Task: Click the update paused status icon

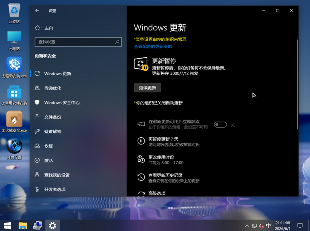Action: pyautogui.click(x=141, y=64)
